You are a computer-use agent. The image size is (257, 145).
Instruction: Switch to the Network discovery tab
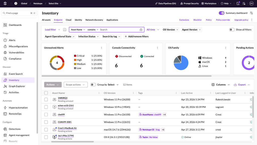(x=94, y=20)
